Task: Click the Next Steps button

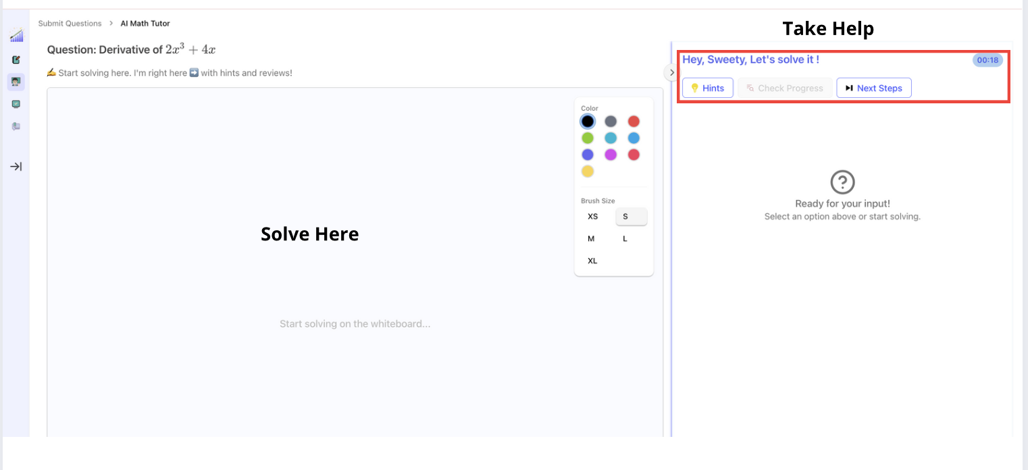Action: (x=873, y=87)
